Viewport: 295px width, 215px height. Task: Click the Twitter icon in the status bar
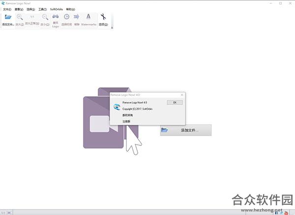coord(281,213)
